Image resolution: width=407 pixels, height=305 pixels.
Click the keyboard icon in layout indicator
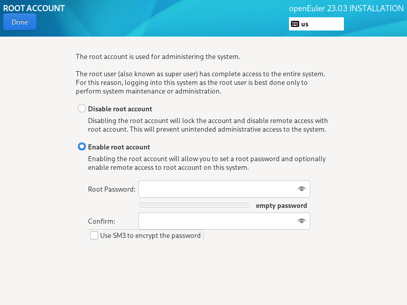(x=295, y=24)
